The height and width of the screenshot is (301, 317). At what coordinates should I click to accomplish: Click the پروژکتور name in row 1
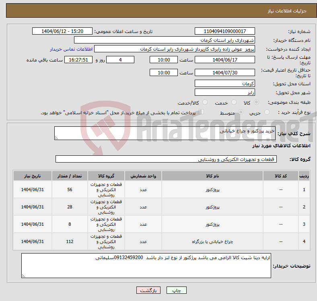point(212,190)
